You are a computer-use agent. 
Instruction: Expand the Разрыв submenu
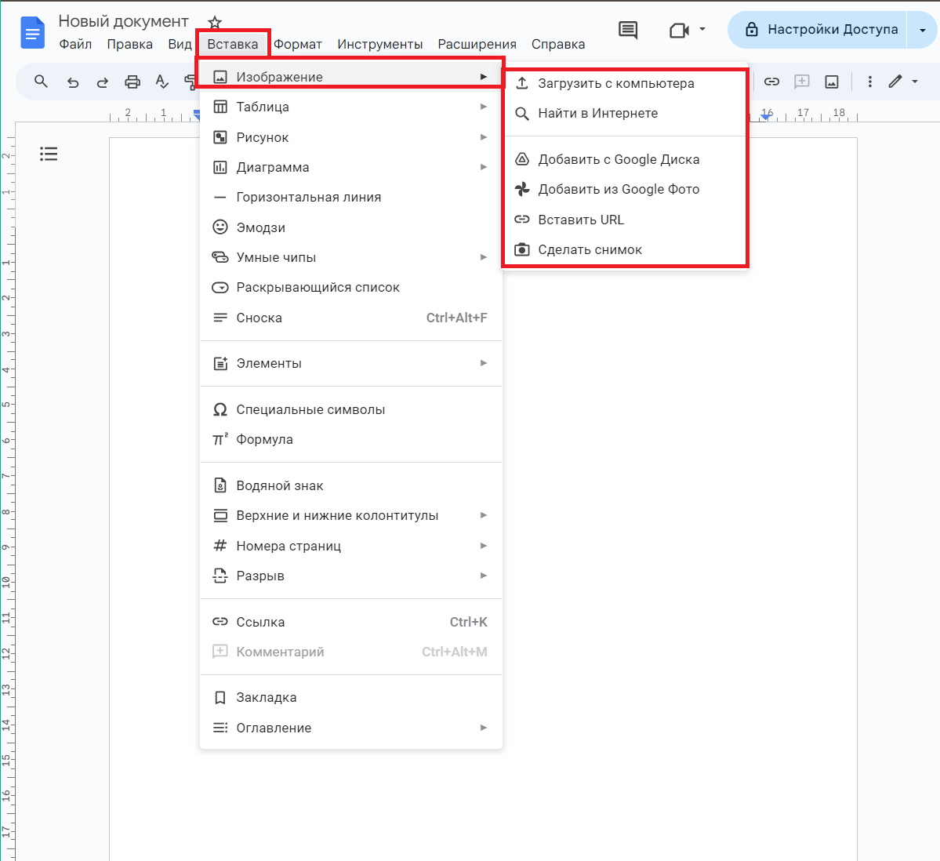[x=350, y=576]
